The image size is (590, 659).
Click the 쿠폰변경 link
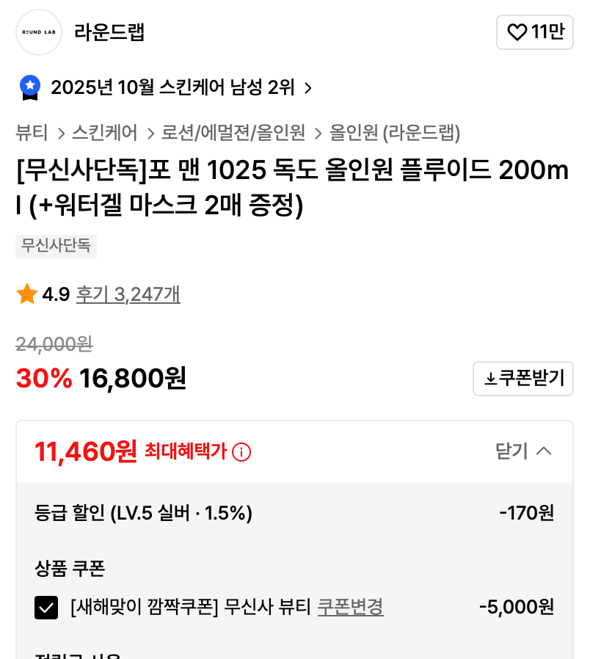pos(350,608)
